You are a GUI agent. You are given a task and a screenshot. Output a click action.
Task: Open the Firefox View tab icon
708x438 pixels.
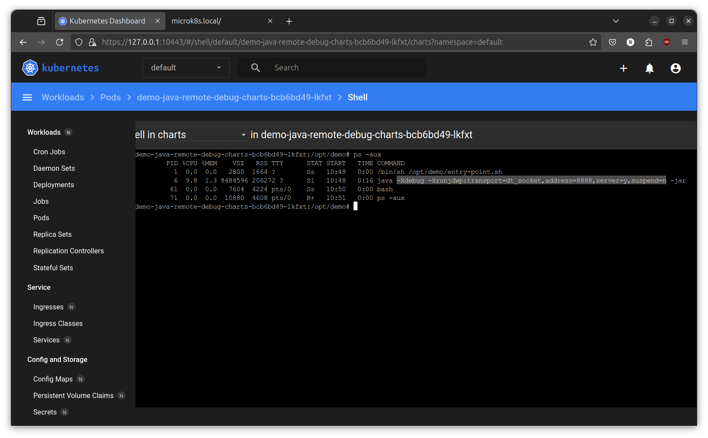click(x=41, y=21)
